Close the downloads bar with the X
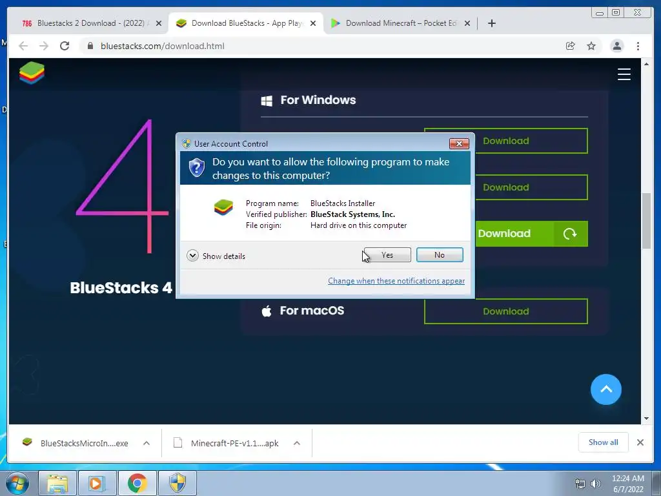 click(x=640, y=442)
